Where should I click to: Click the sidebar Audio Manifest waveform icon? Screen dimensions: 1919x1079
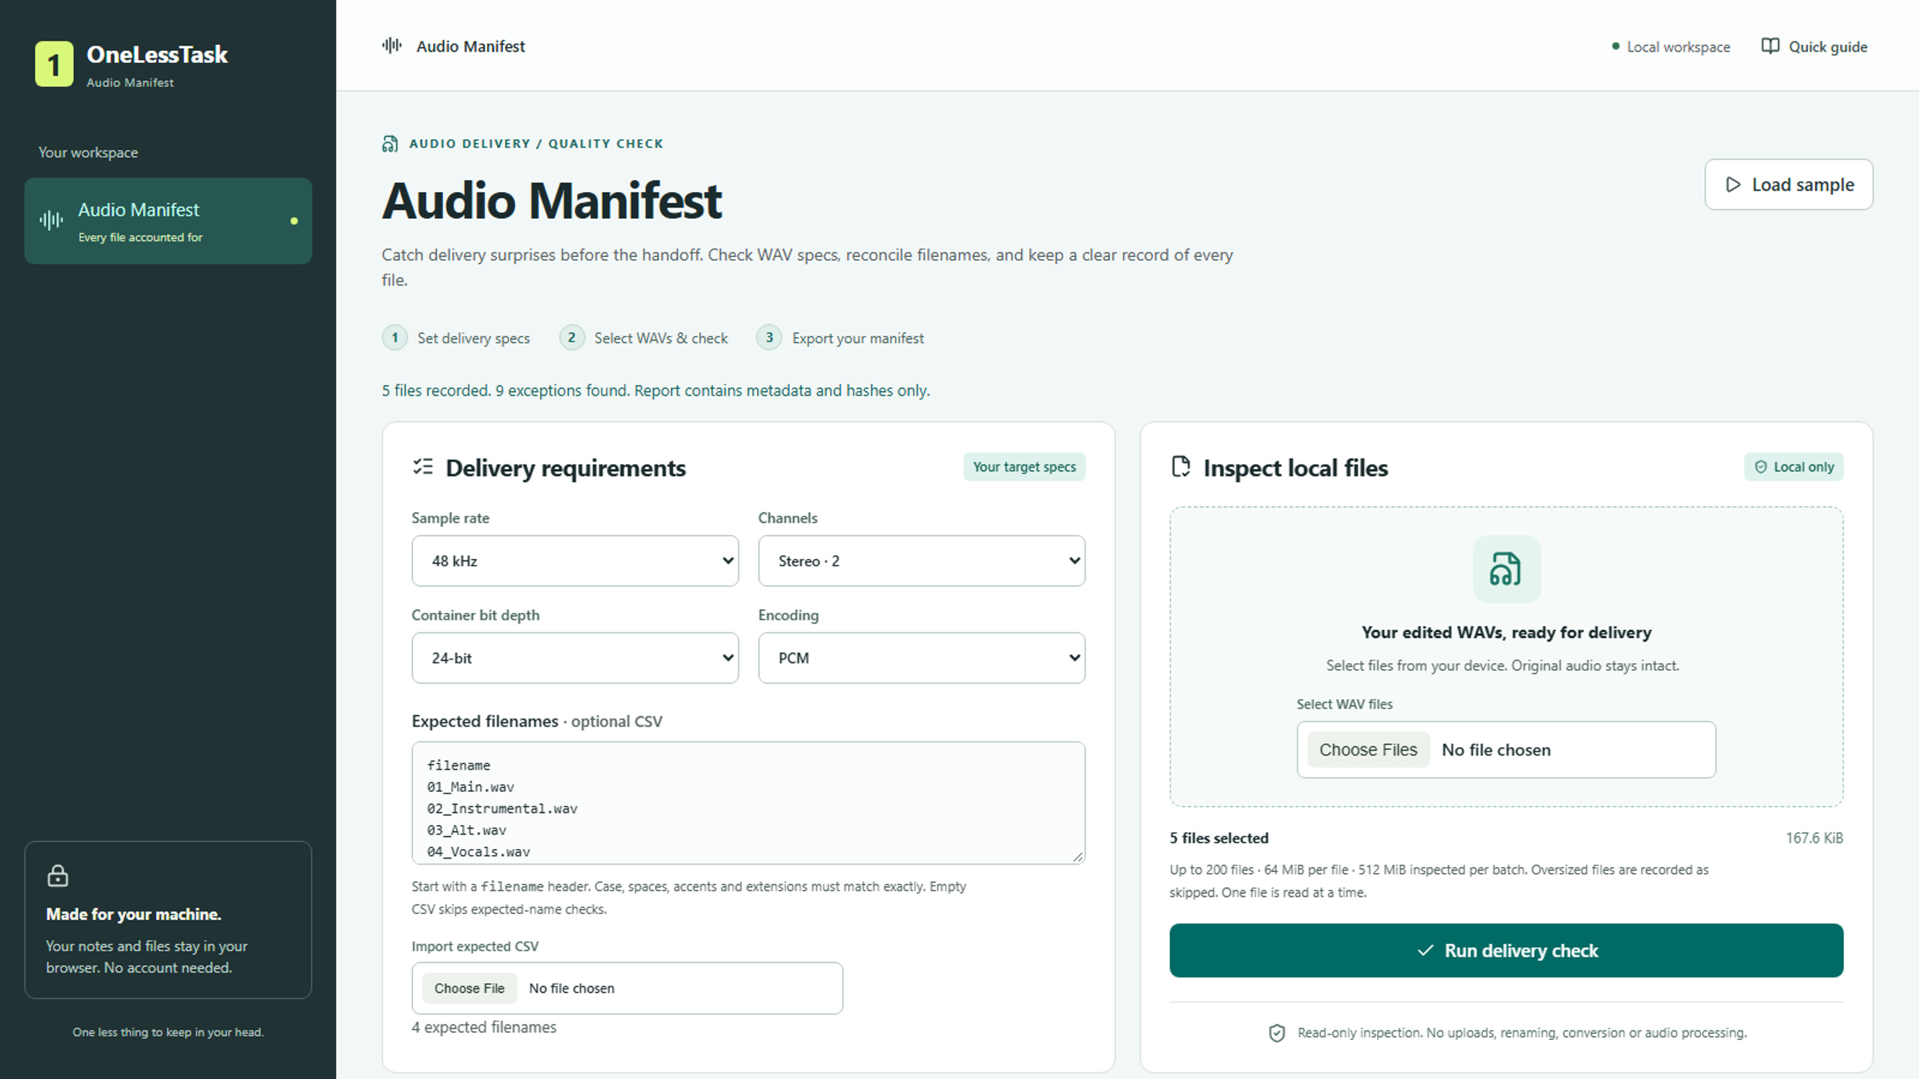[51, 220]
